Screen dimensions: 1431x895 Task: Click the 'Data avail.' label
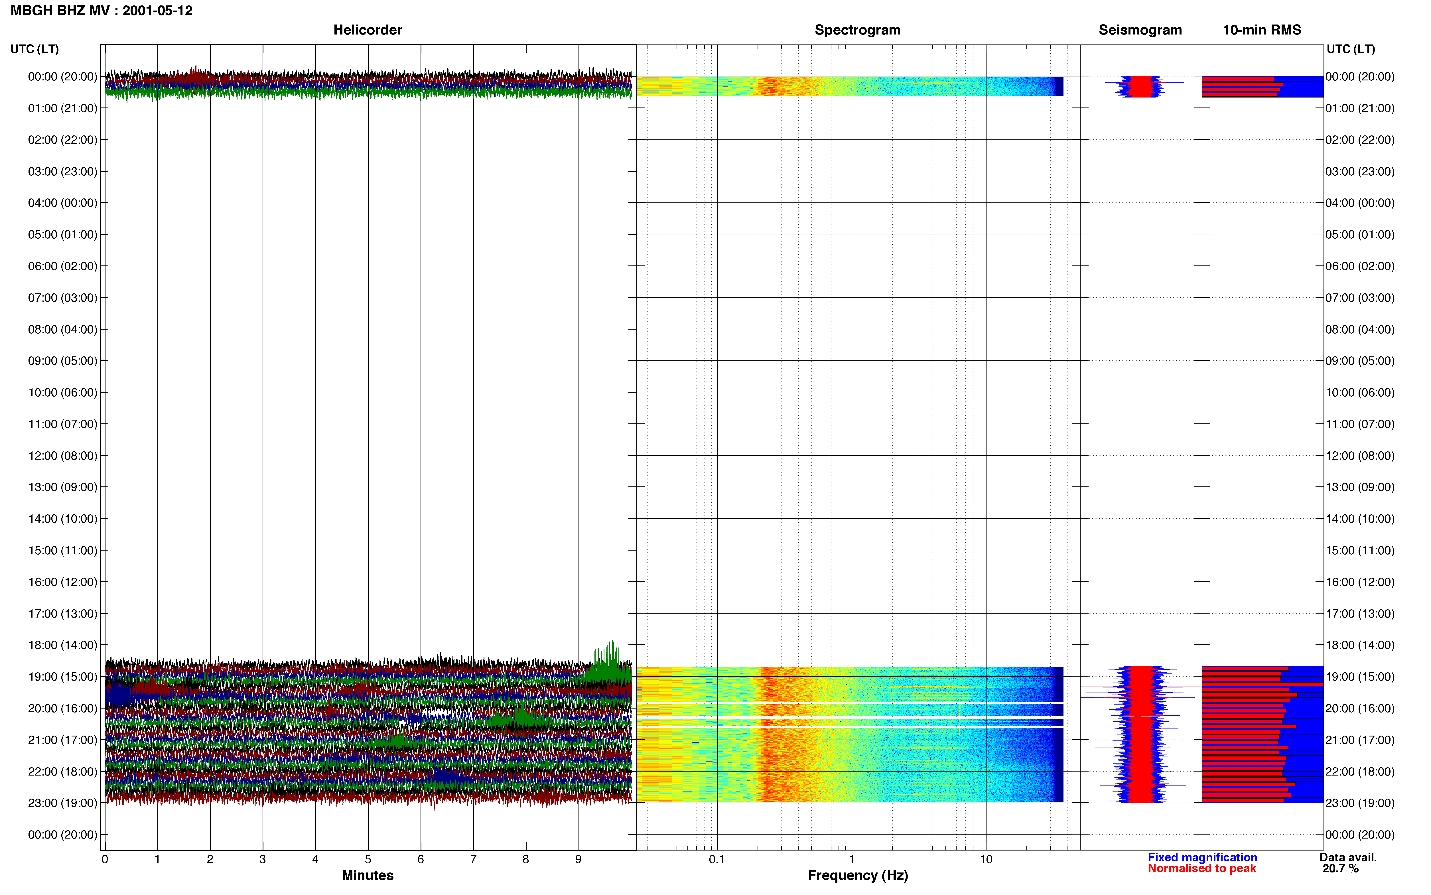pyautogui.click(x=1348, y=857)
